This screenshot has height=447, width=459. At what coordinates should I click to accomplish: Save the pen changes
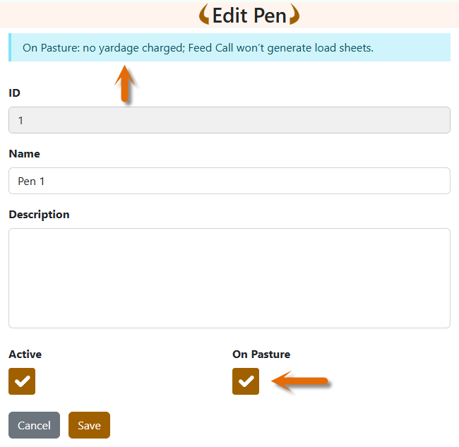click(x=89, y=425)
